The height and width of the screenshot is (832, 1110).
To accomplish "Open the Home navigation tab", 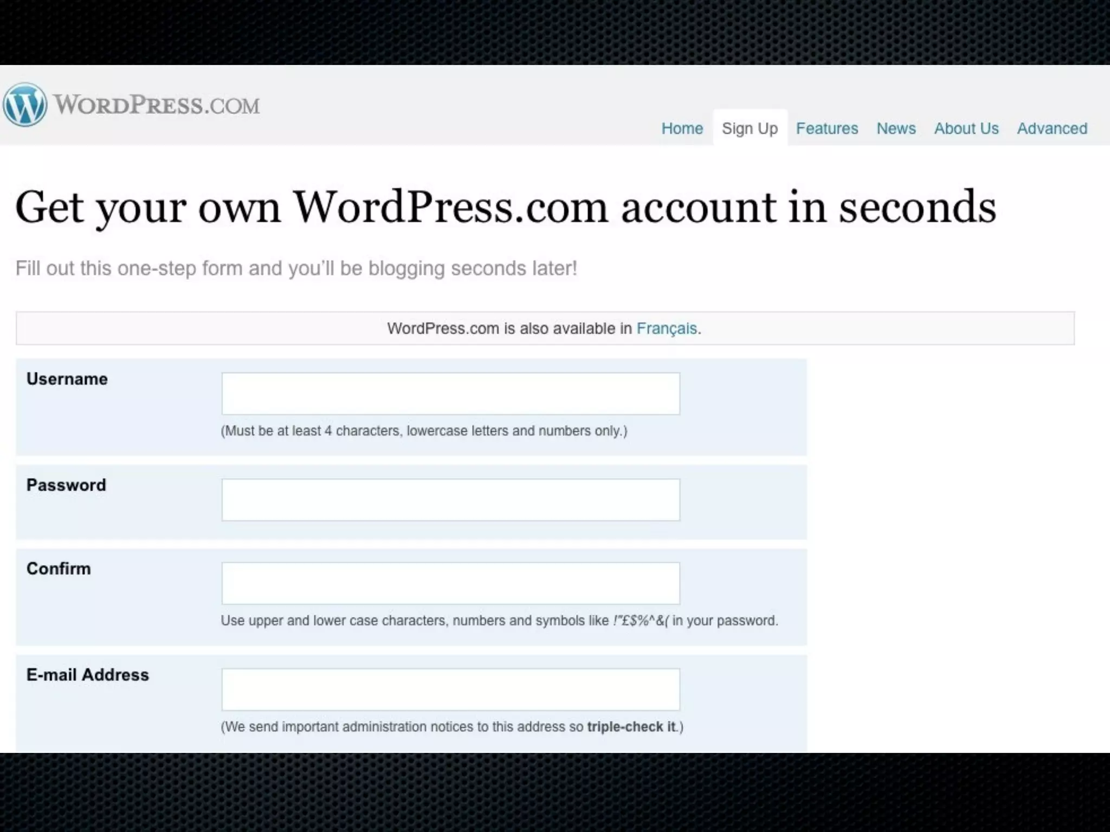I will click(682, 128).
